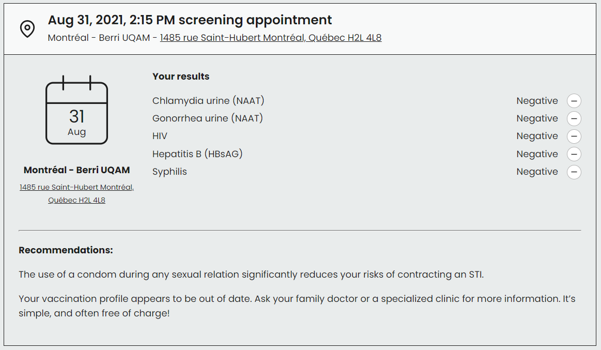601x350 pixels.
Task: Click minus icon beside HIV result
Action: tap(574, 136)
